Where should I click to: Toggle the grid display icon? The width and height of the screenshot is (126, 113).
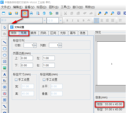point(57,13)
